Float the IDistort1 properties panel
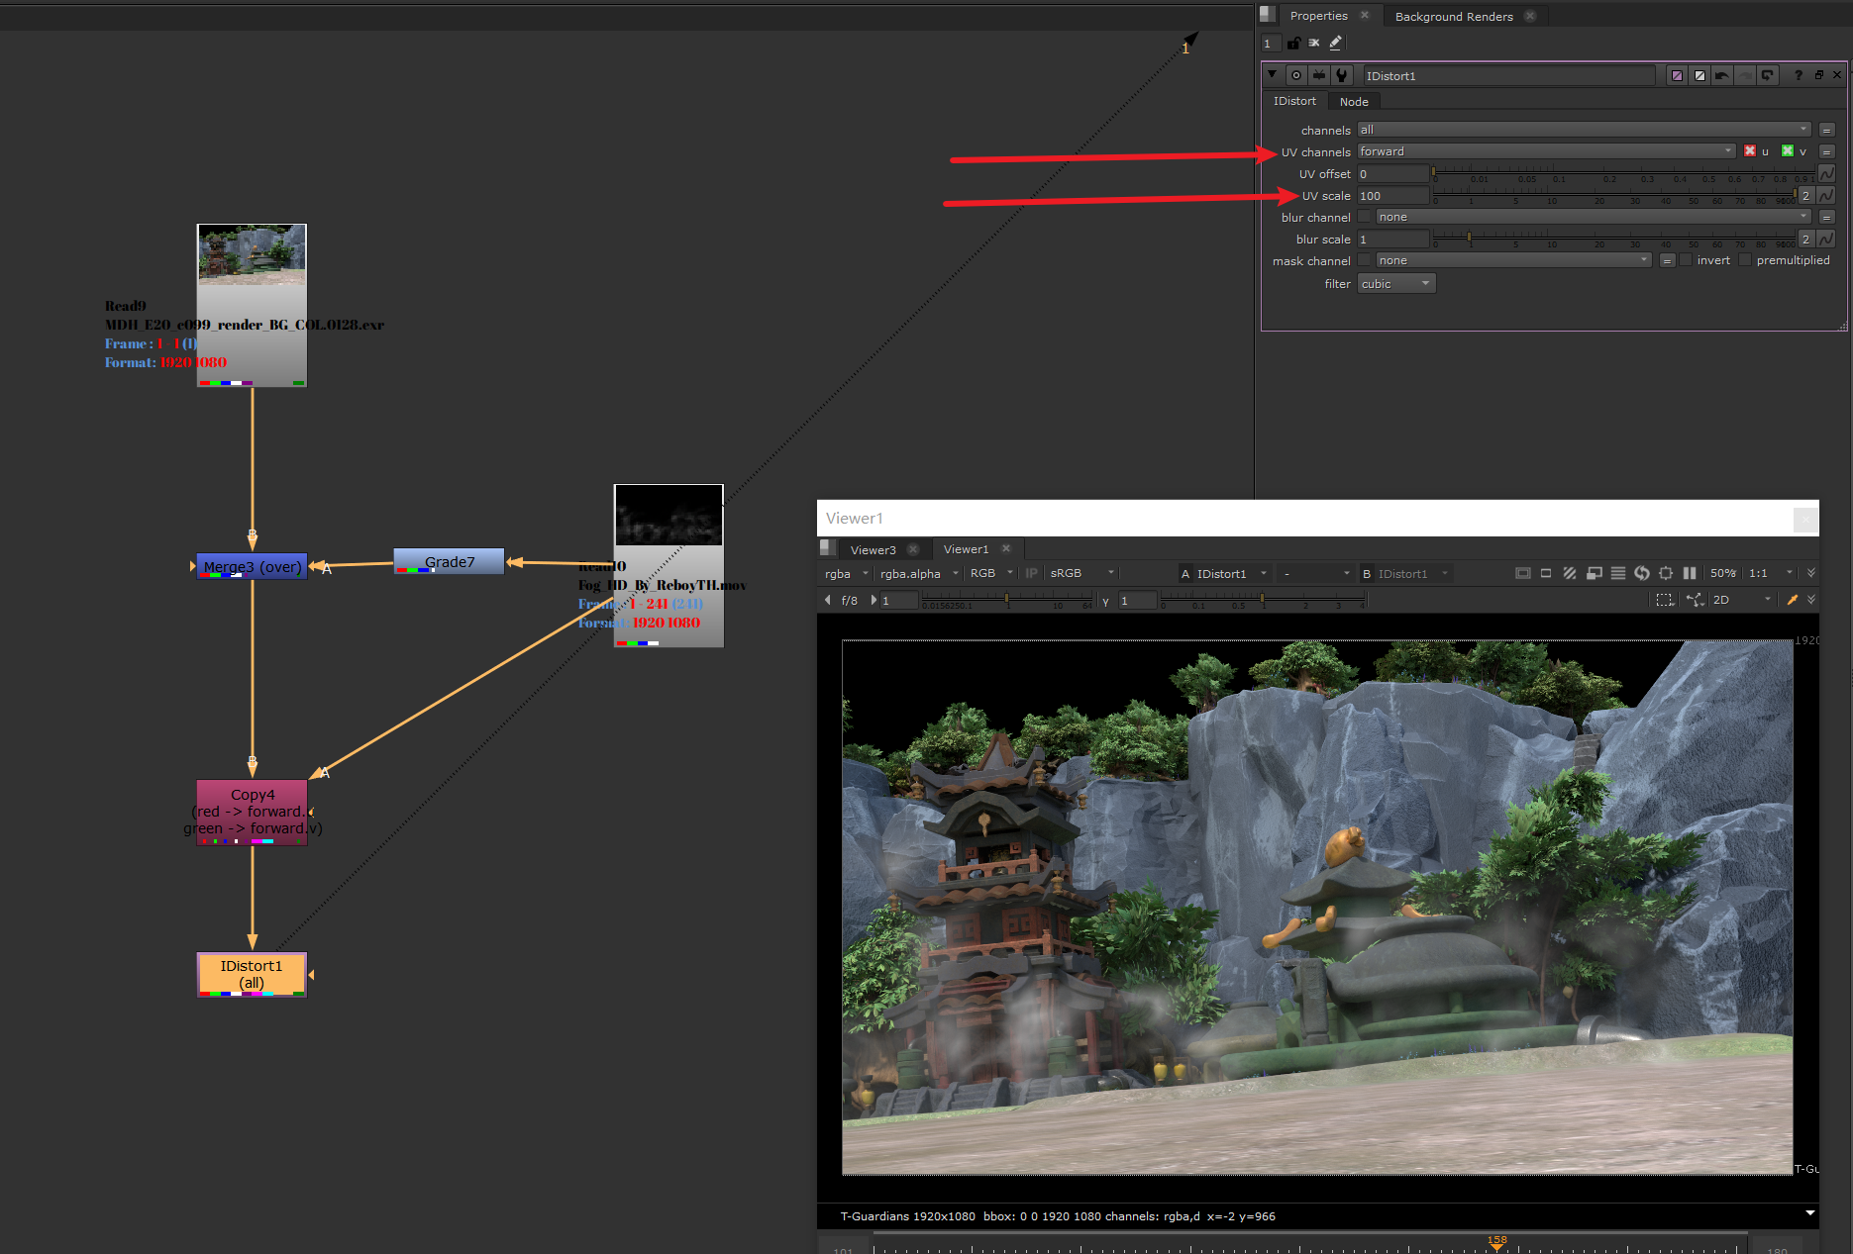This screenshot has width=1853, height=1254. [1818, 75]
